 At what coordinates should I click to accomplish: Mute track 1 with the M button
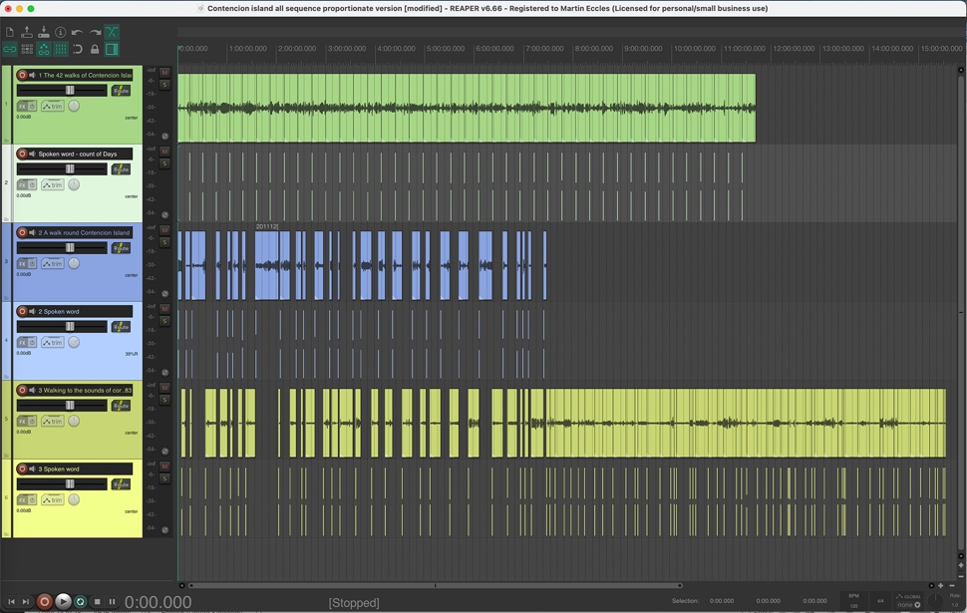(x=164, y=73)
